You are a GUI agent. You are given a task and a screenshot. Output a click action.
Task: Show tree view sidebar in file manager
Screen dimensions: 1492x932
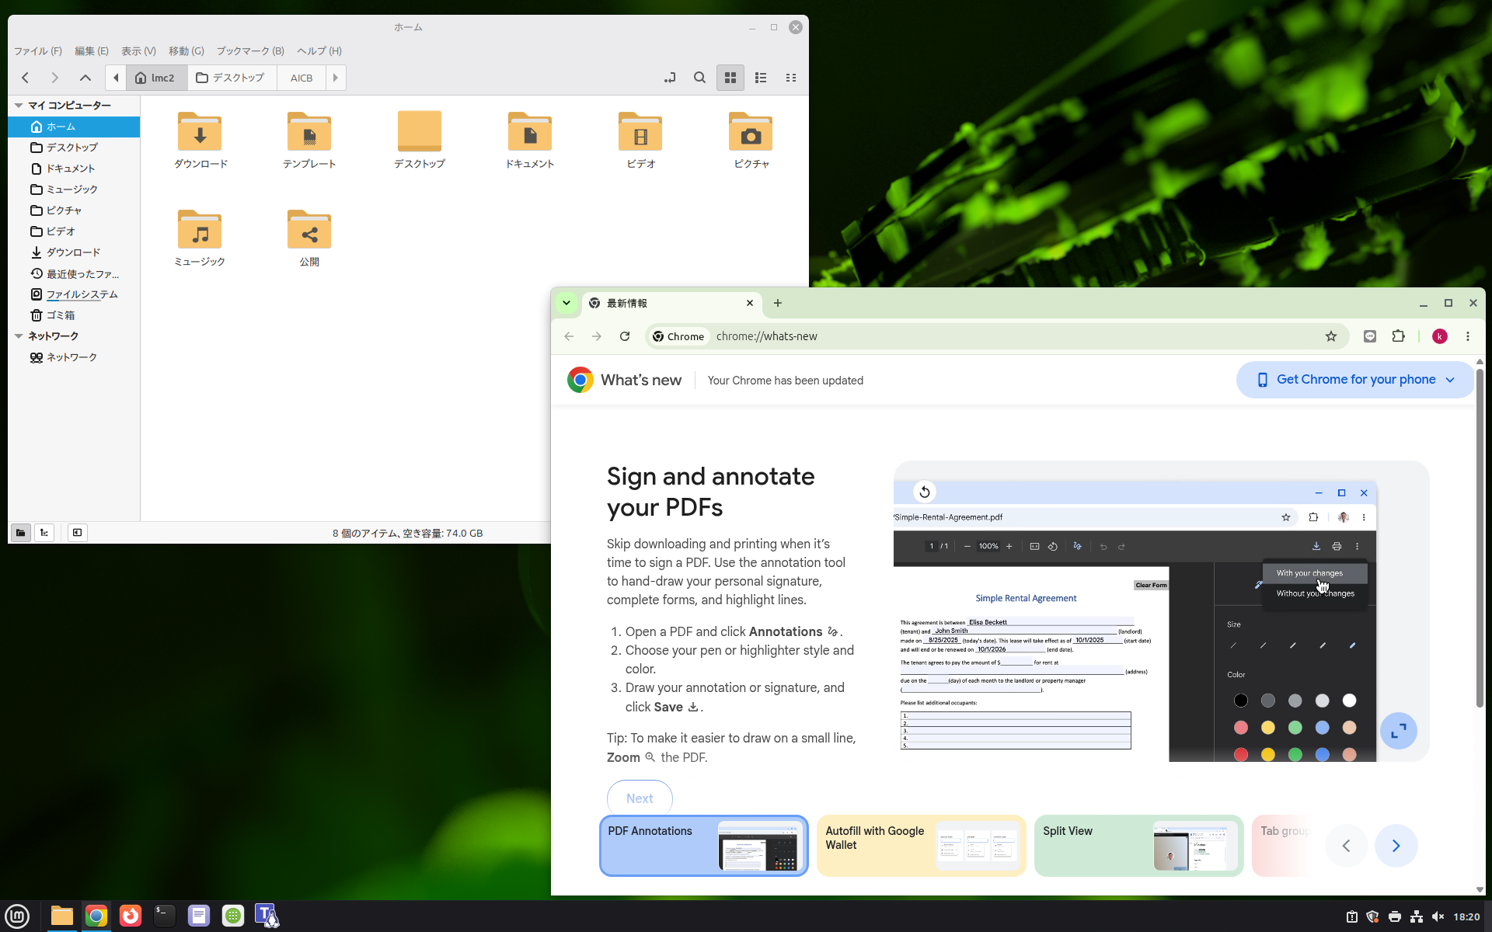pyautogui.click(x=44, y=533)
